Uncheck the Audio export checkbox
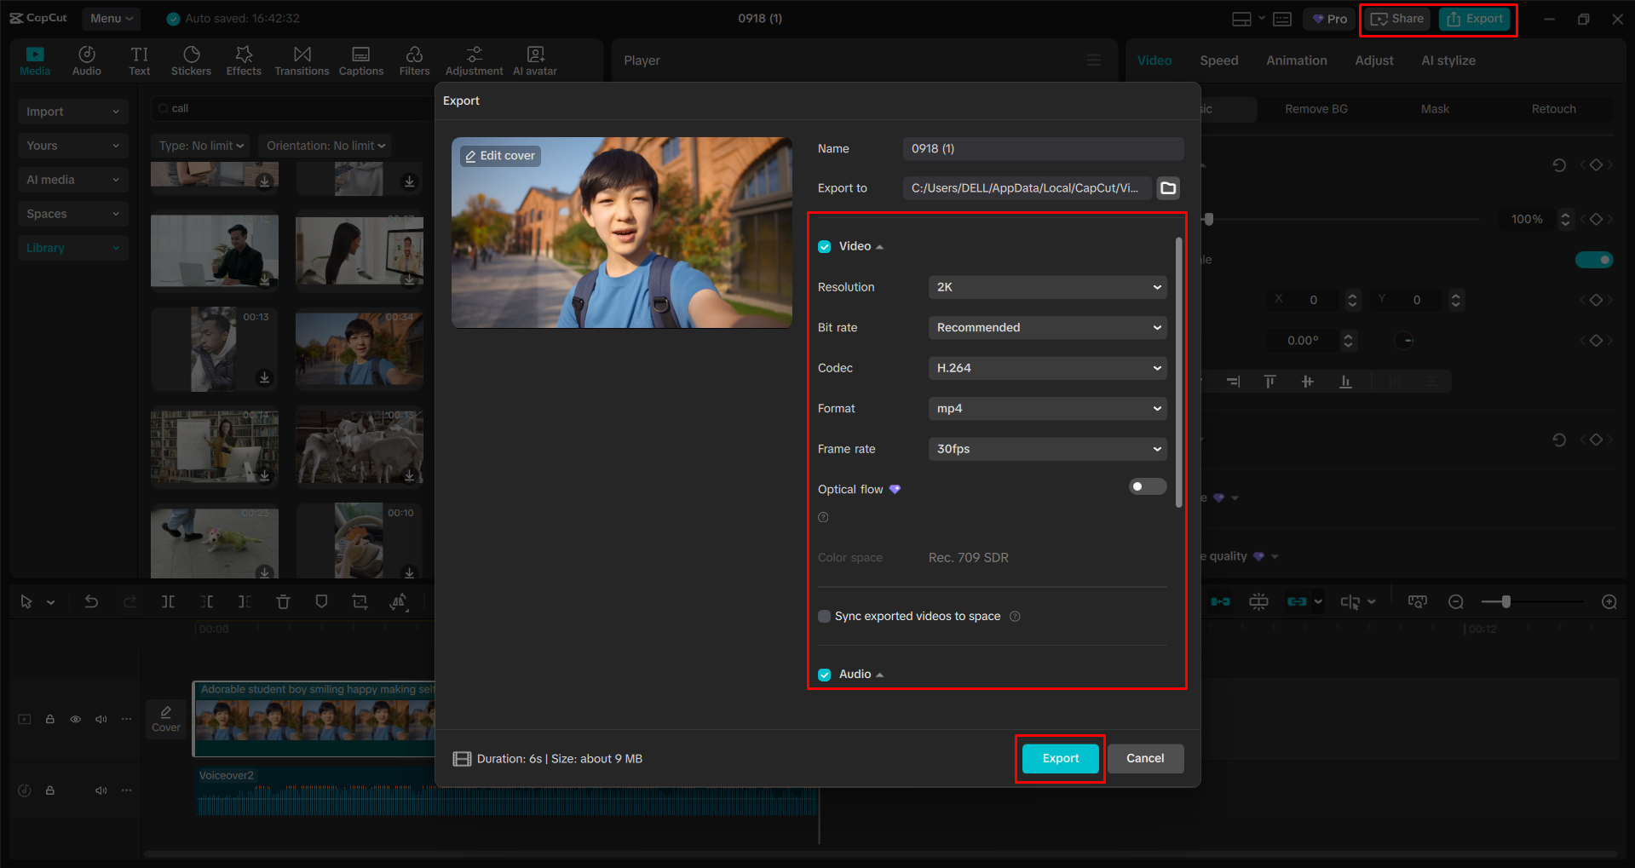Screen dimensions: 1635x868 click(x=824, y=674)
